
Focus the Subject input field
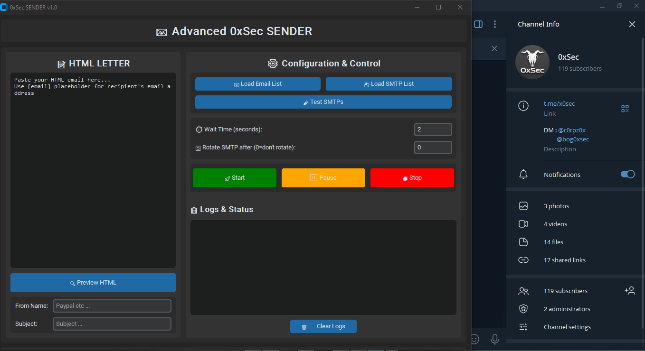click(x=112, y=324)
